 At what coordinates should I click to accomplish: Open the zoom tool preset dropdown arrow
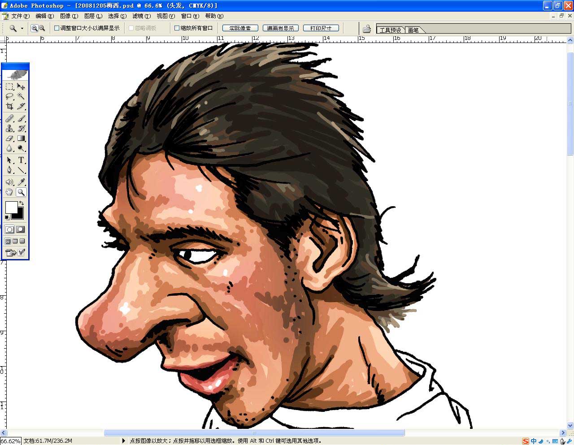click(x=22, y=29)
